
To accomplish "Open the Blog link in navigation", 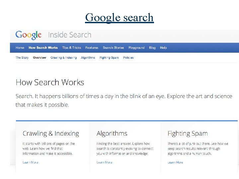I will point(152,48).
